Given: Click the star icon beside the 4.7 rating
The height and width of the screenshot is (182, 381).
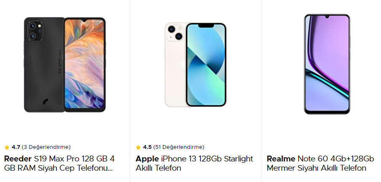Looking at the screenshot, I should tap(7, 147).
